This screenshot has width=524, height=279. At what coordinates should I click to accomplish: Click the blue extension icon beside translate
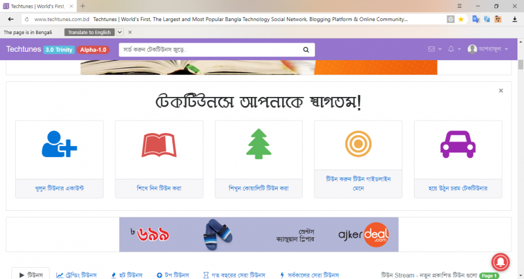click(487, 20)
